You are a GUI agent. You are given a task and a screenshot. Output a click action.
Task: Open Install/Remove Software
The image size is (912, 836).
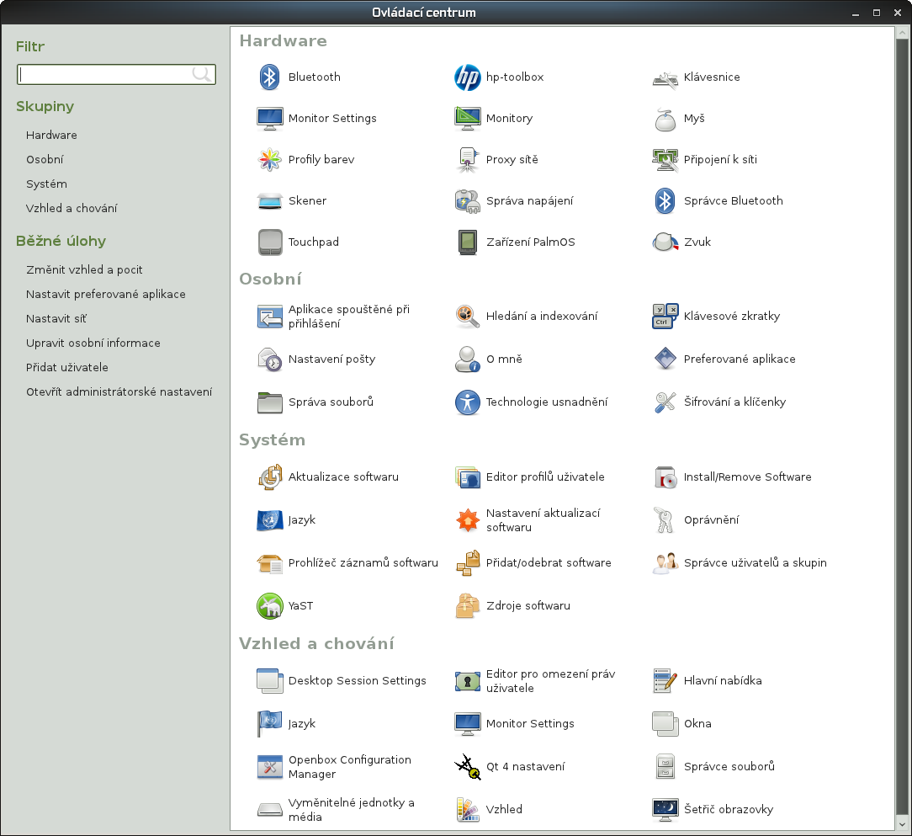[x=665, y=477]
